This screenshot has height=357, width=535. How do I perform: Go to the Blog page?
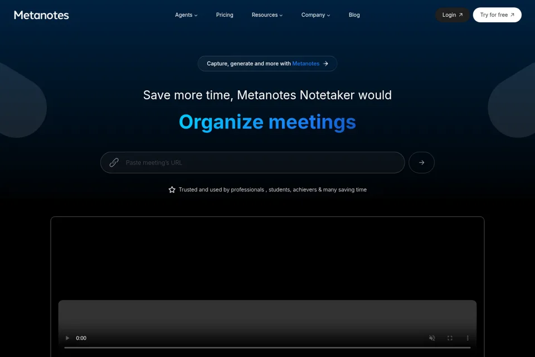point(354,15)
